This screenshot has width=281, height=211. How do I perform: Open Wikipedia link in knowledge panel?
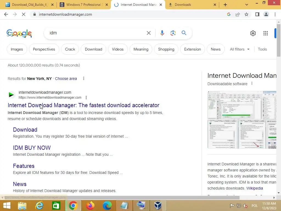[x=254, y=188]
